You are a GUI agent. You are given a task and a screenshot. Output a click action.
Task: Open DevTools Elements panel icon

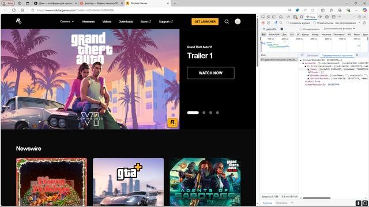(x=288, y=17)
